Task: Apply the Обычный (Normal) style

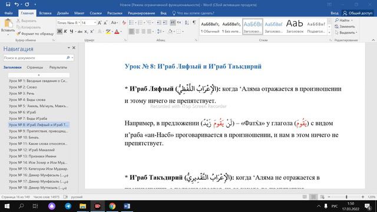Action: tap(210, 26)
